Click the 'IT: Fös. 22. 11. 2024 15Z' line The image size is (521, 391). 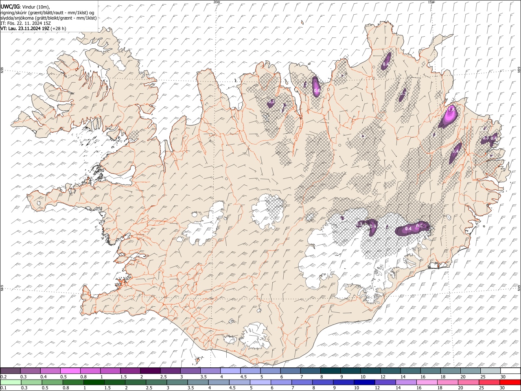pos(26,23)
